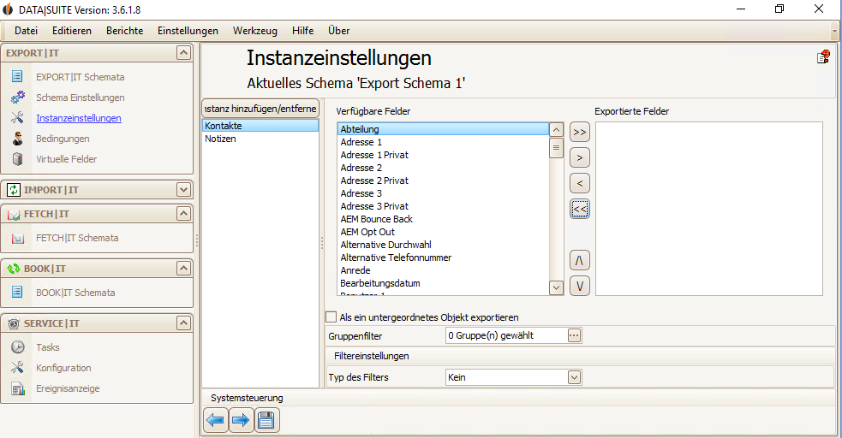Select the 'Bearbeitungsdatum' field
The height and width of the screenshot is (438, 842).
coord(443,283)
